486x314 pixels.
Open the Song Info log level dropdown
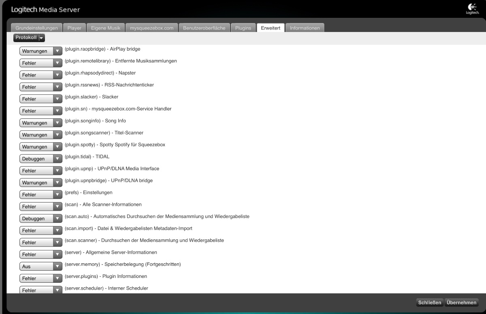(40, 123)
